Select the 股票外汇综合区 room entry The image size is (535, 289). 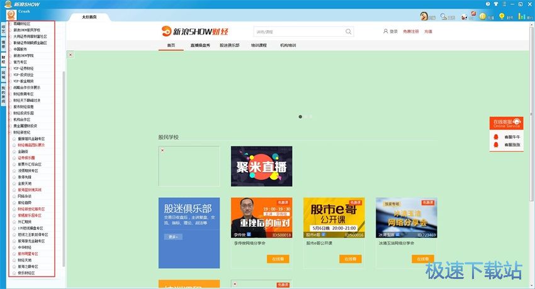pos(30,165)
